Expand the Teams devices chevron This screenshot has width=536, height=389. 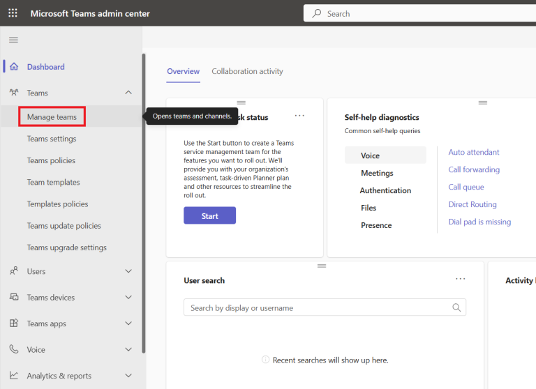pyautogui.click(x=128, y=297)
